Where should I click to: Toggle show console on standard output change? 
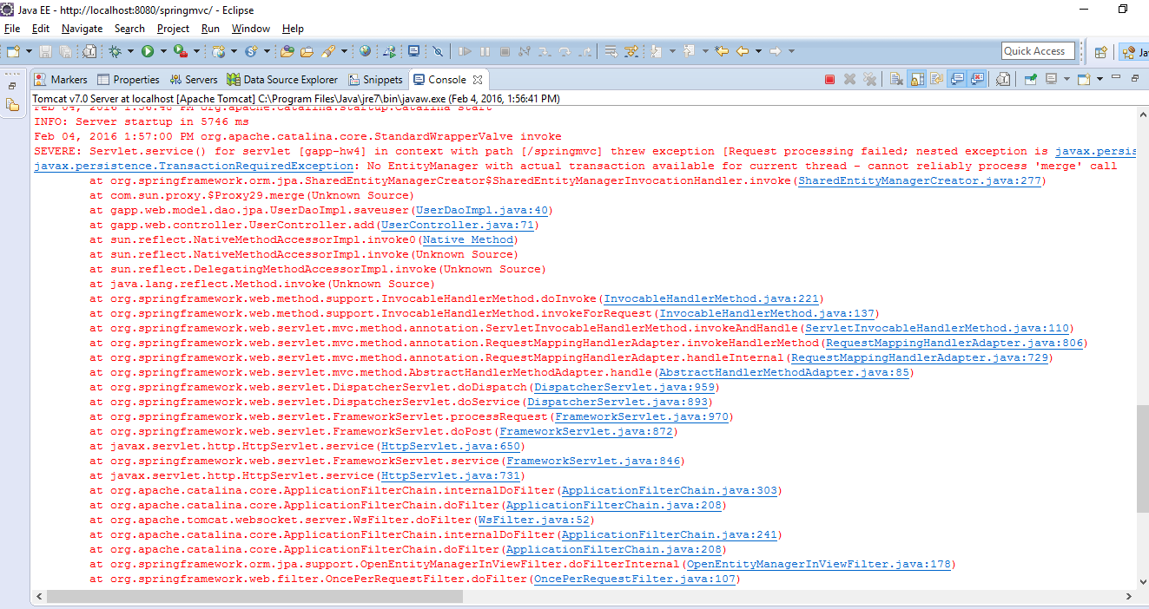[x=957, y=79]
